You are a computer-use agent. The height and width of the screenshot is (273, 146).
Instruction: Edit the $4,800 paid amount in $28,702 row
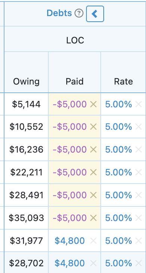coord(70,263)
